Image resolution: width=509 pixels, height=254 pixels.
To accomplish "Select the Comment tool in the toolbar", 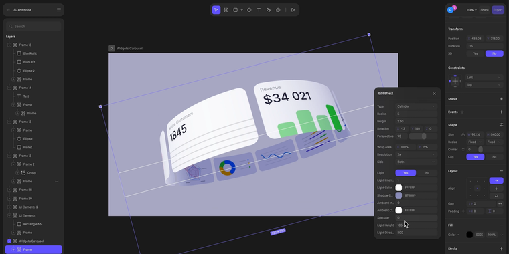I will pos(278,10).
